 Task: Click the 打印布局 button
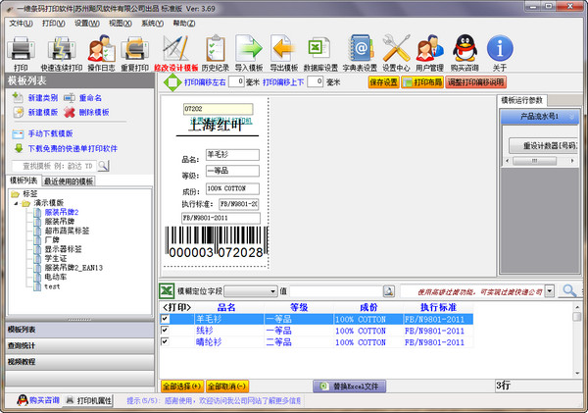[422, 82]
